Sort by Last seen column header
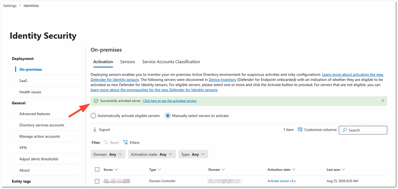The width and height of the screenshot is (398, 189). pos(336,170)
